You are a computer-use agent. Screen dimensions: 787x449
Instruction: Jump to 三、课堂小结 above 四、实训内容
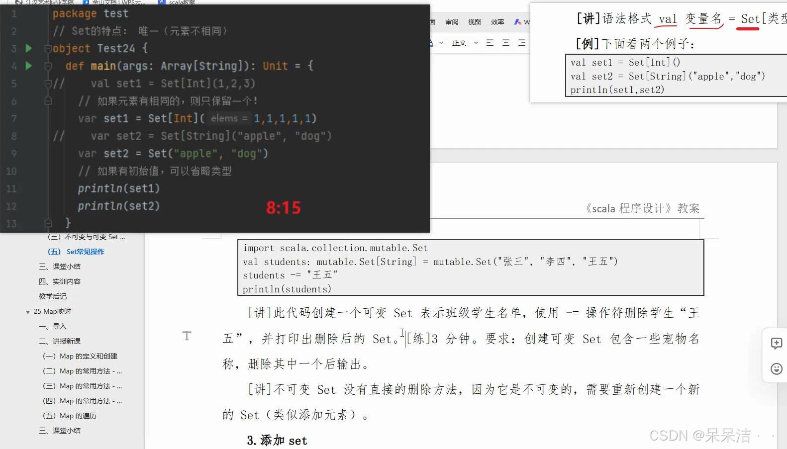tap(59, 267)
